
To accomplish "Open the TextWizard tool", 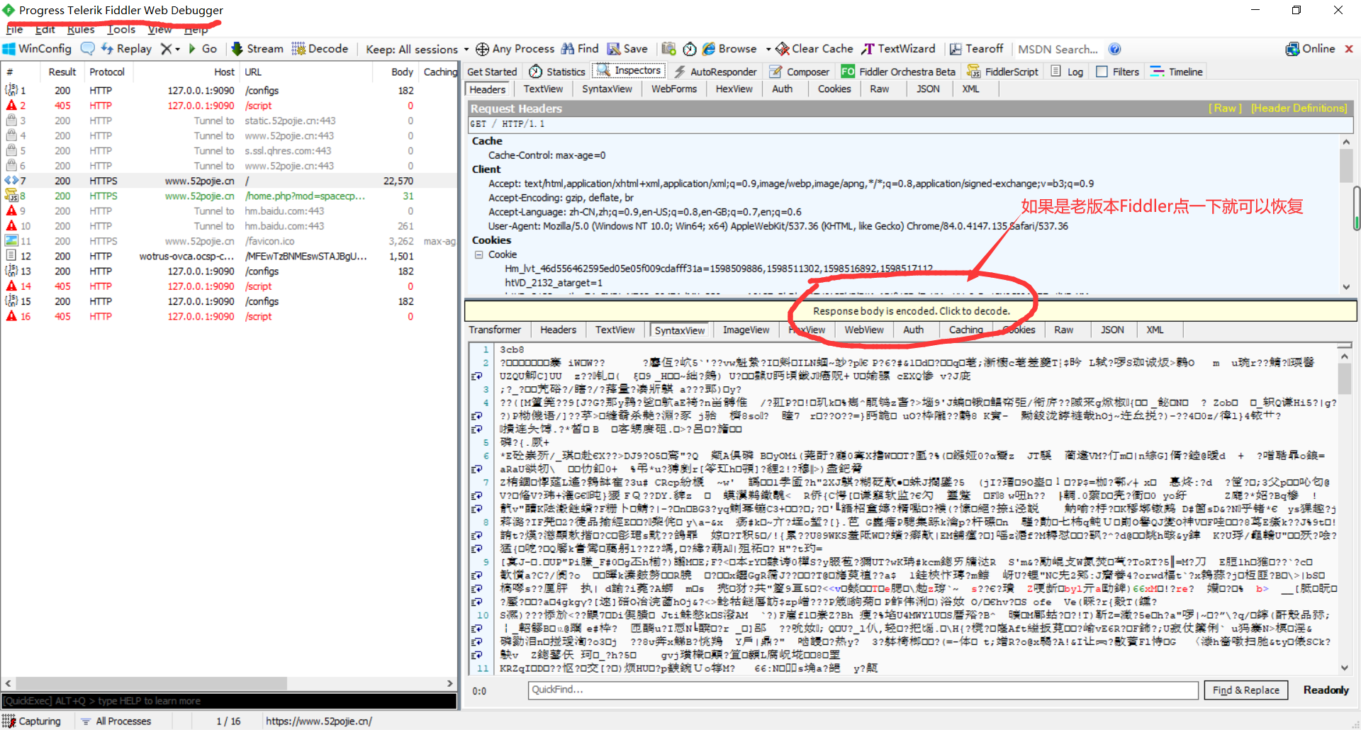I will (898, 49).
